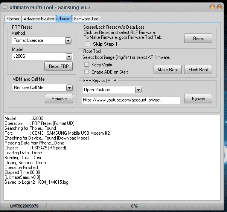Click the 'Chipset : LSI3475 [HiSpeed]' log line

click(35, 148)
